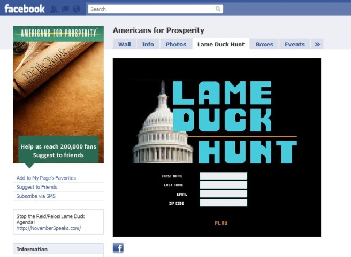Switch to the Wall tab

click(x=125, y=44)
